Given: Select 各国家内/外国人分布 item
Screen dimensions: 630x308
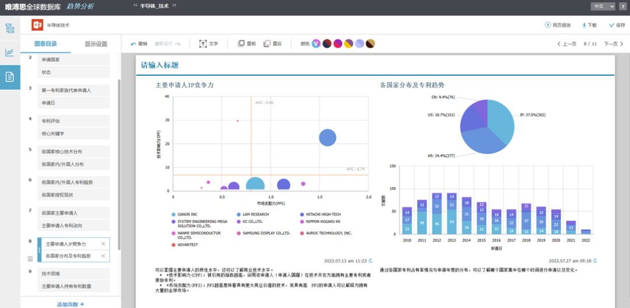Looking at the screenshot, I should tap(73, 164).
